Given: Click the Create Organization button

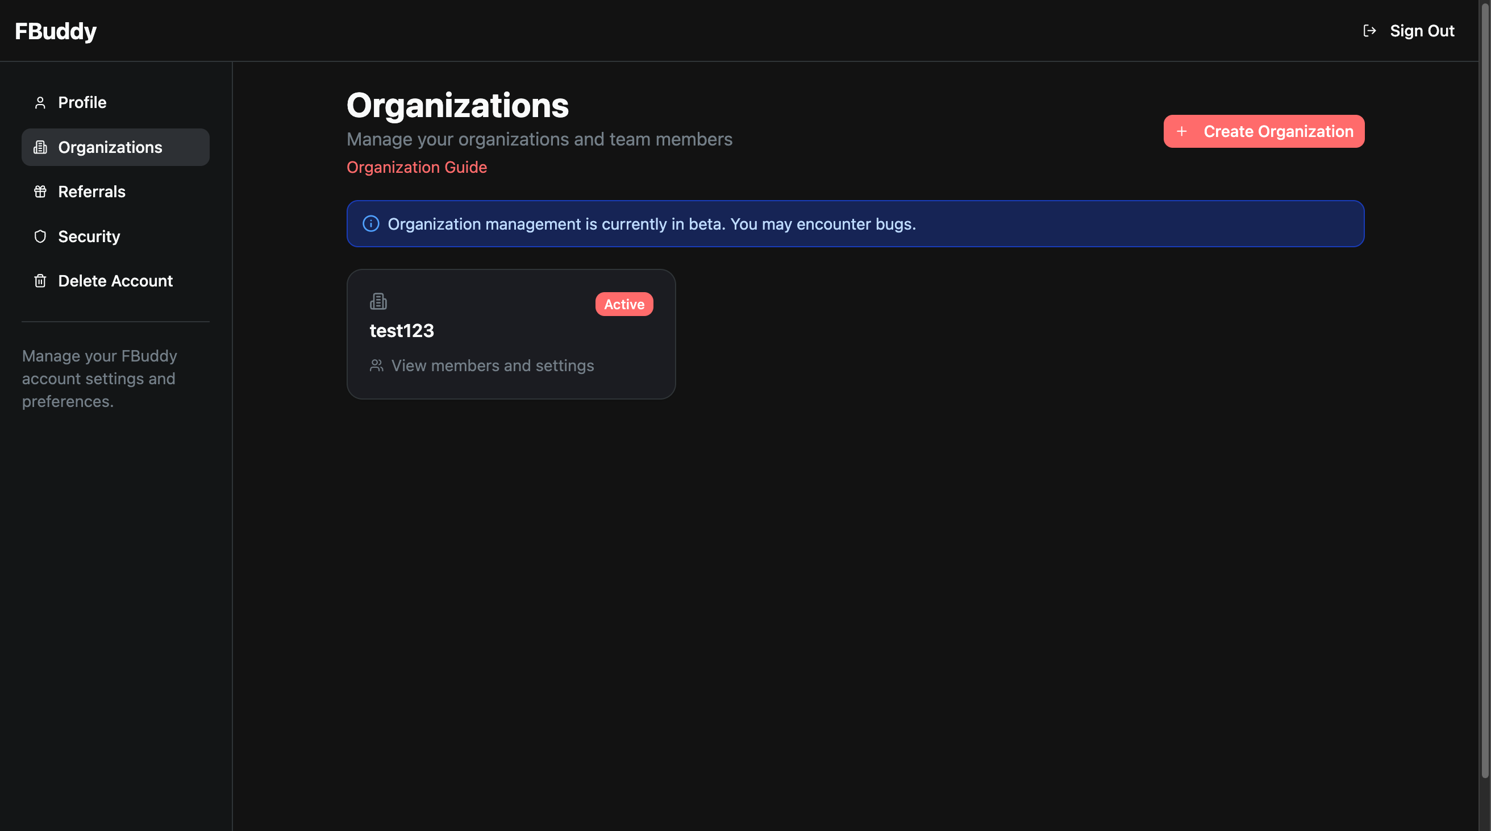Looking at the screenshot, I should click(x=1264, y=131).
